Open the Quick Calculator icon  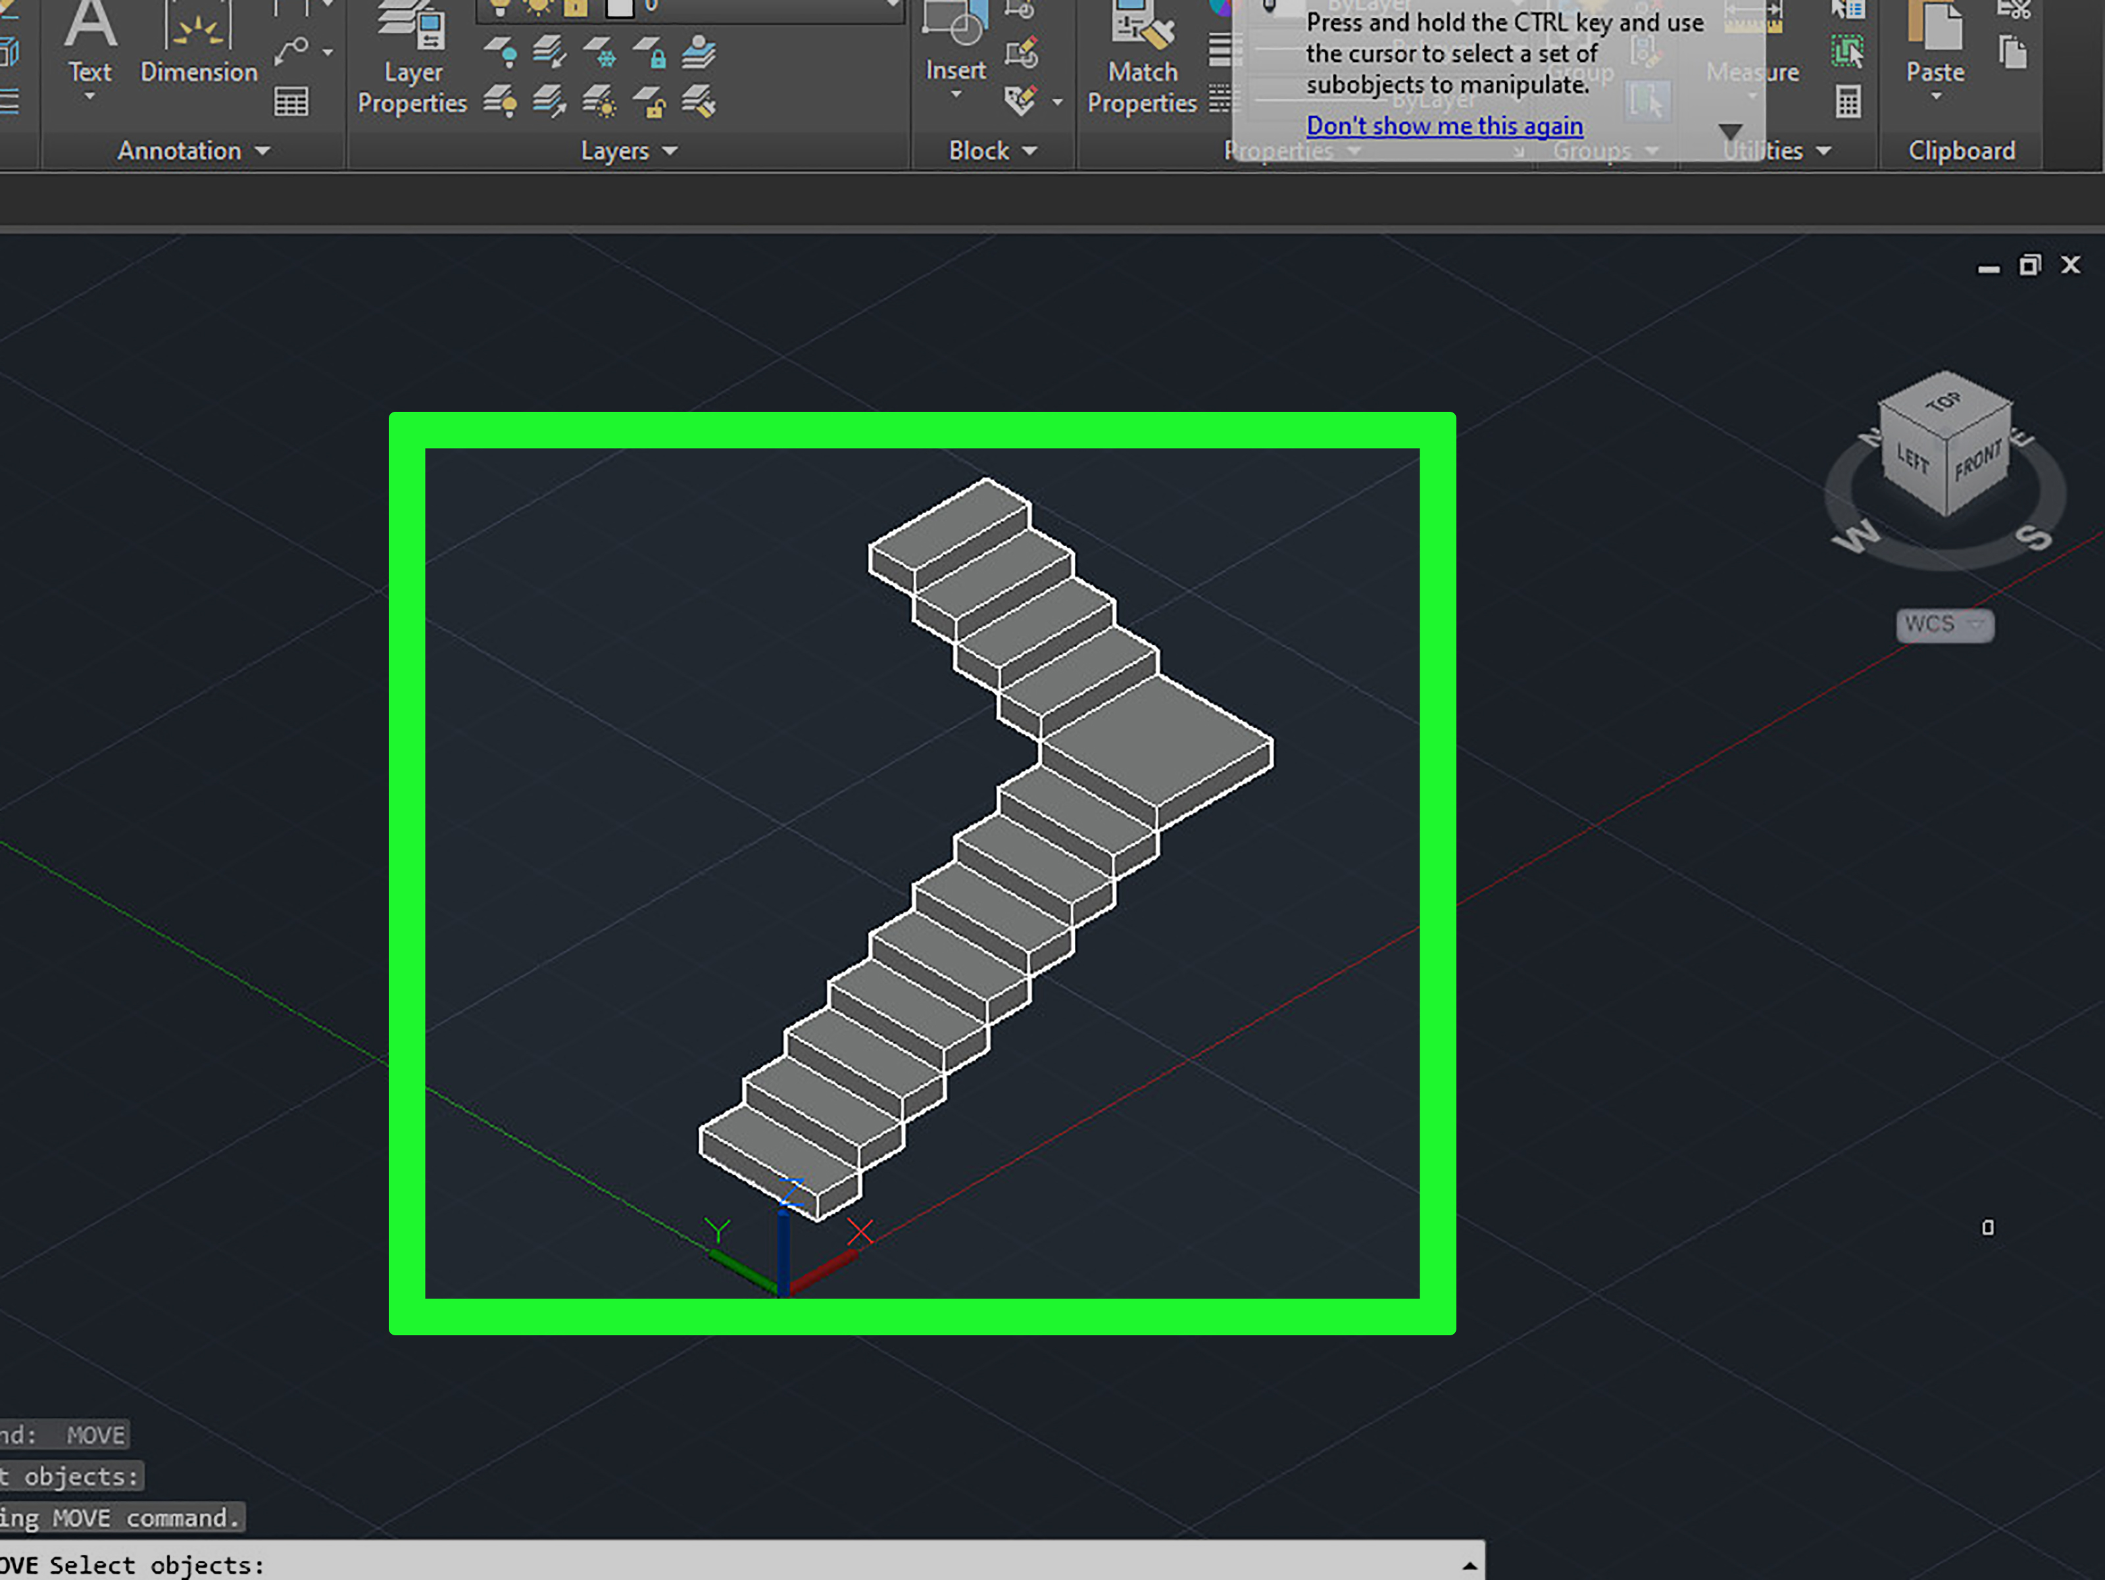pos(1847,101)
